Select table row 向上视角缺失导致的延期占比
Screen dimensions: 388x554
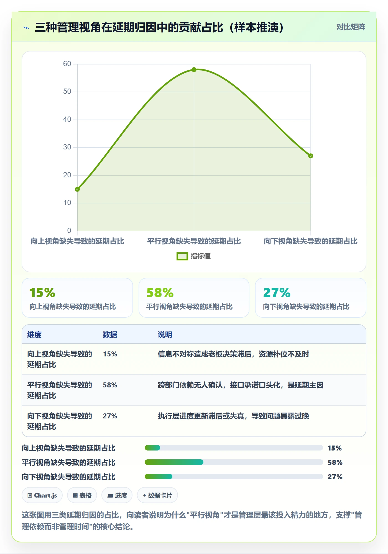194,359
